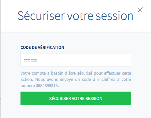Click 'Nous avons envoyé' in the helper text
The height and width of the screenshot is (118, 151).
coord(54,80)
